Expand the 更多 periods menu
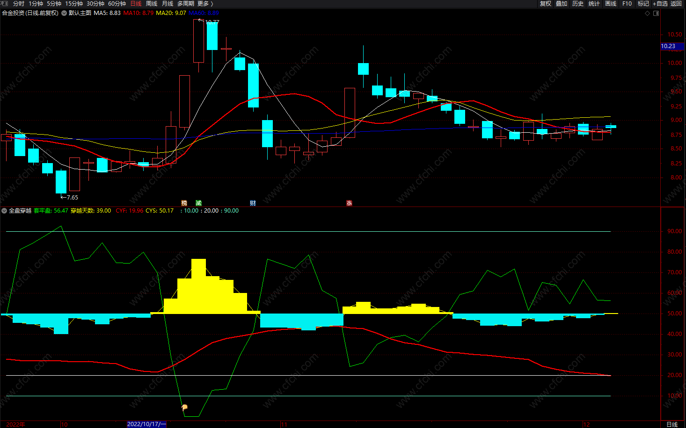The width and height of the screenshot is (686, 428). tap(205, 4)
